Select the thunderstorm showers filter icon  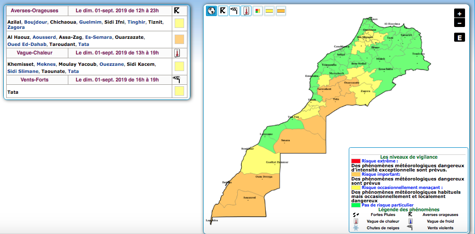tap(223, 11)
